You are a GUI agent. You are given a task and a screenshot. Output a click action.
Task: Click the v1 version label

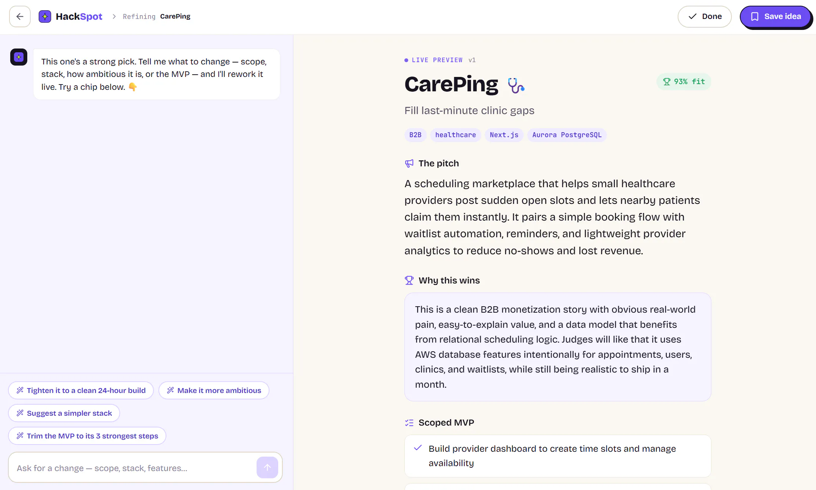tap(472, 60)
